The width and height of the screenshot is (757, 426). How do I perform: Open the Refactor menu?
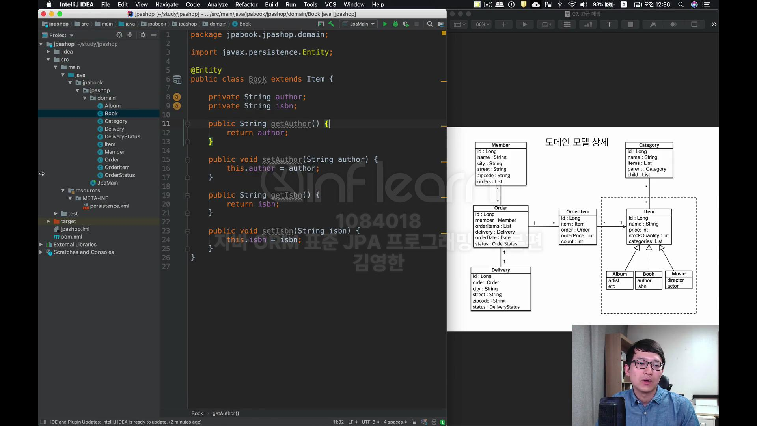point(246,4)
